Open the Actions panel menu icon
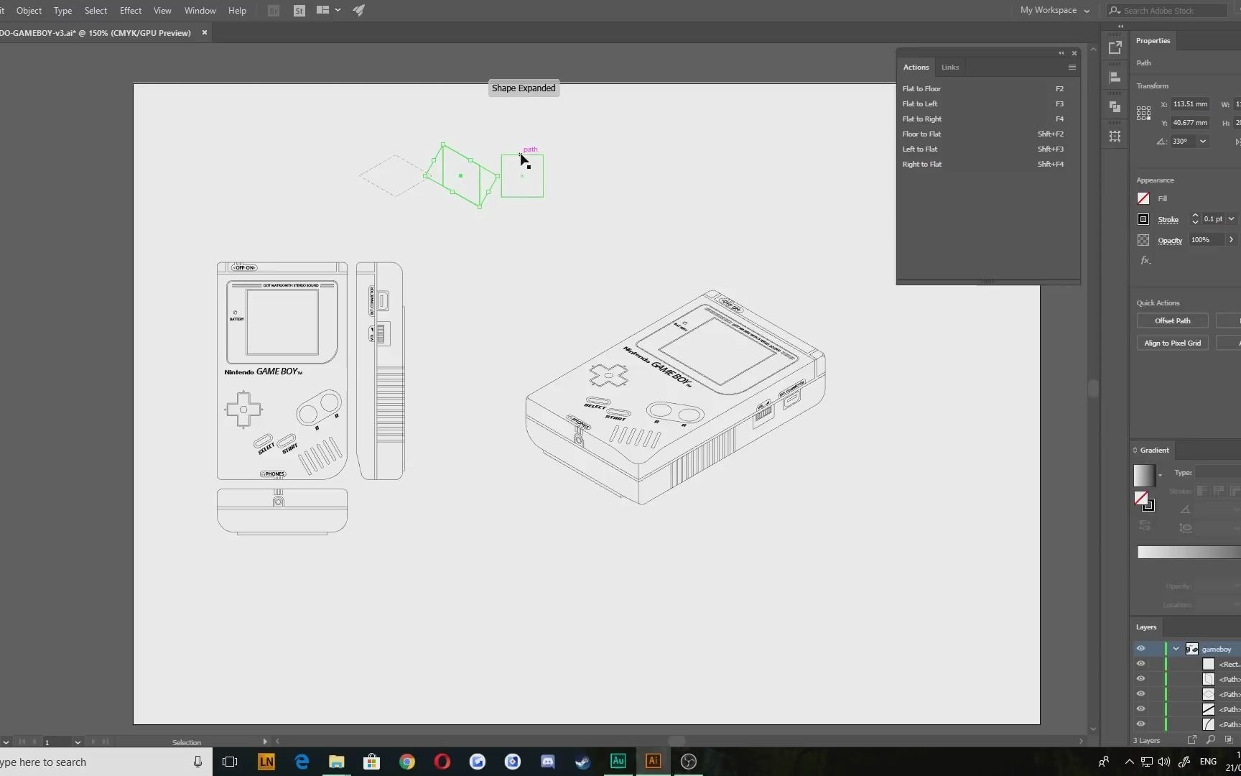Image resolution: width=1241 pixels, height=776 pixels. coord(1072,68)
